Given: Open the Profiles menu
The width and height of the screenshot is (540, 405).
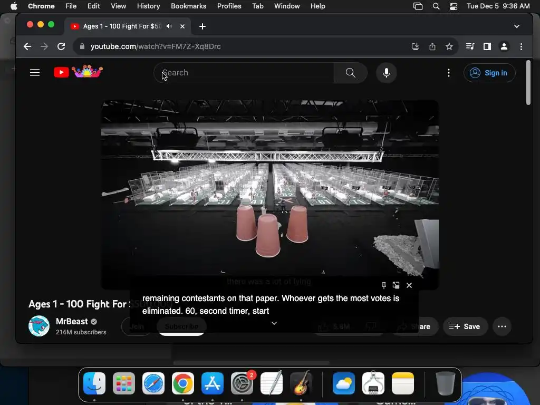Looking at the screenshot, I should pos(229,6).
